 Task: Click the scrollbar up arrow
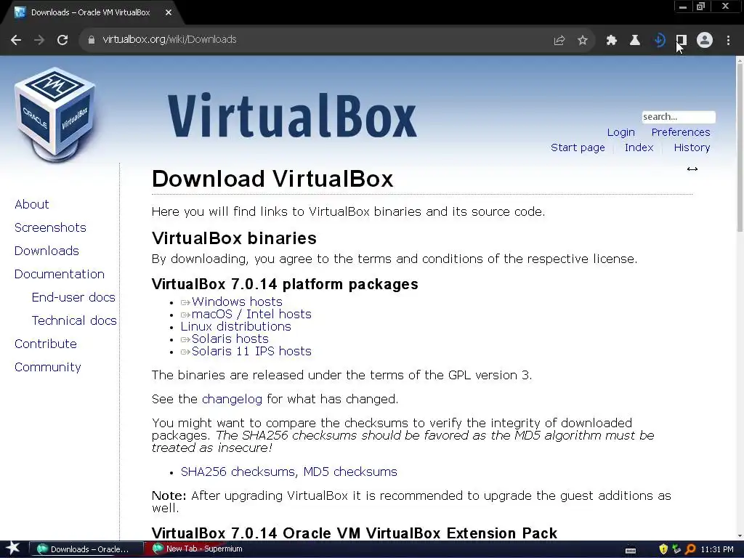[x=739, y=60]
